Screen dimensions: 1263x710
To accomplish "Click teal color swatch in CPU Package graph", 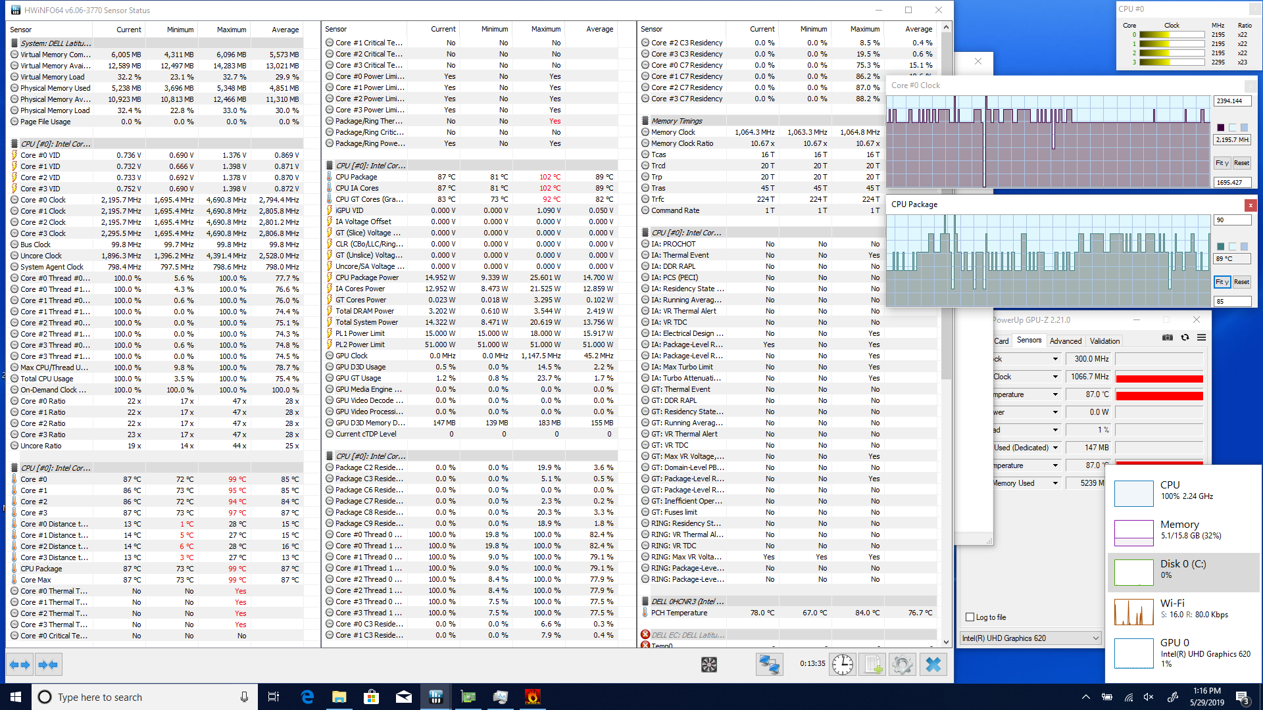I will 1221,247.
